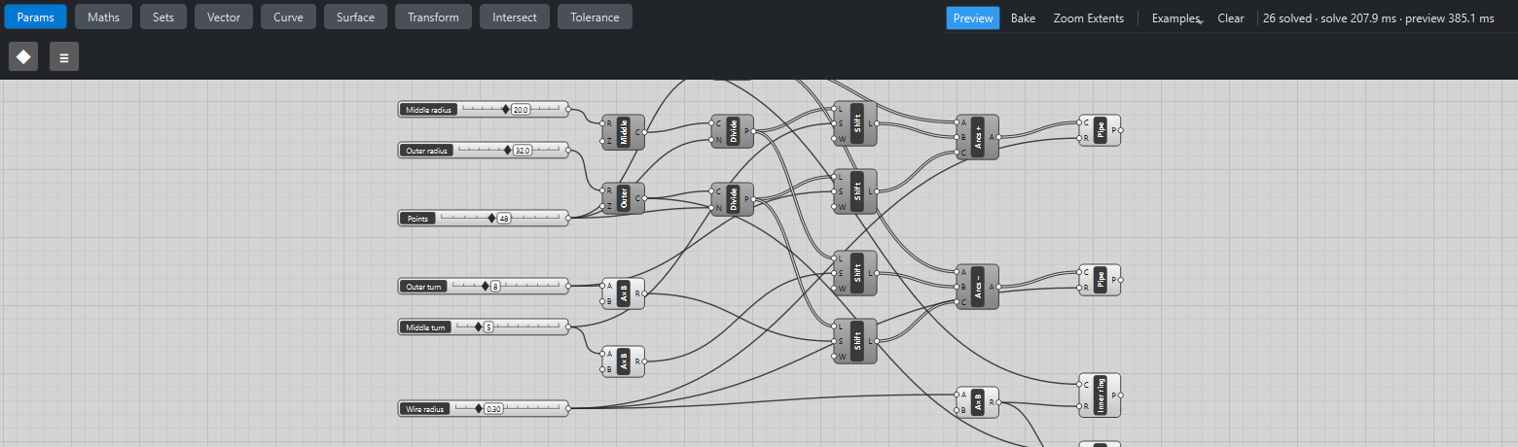Screen dimensions: 1518x447
Task: Select the Vector tab
Action: tap(224, 17)
